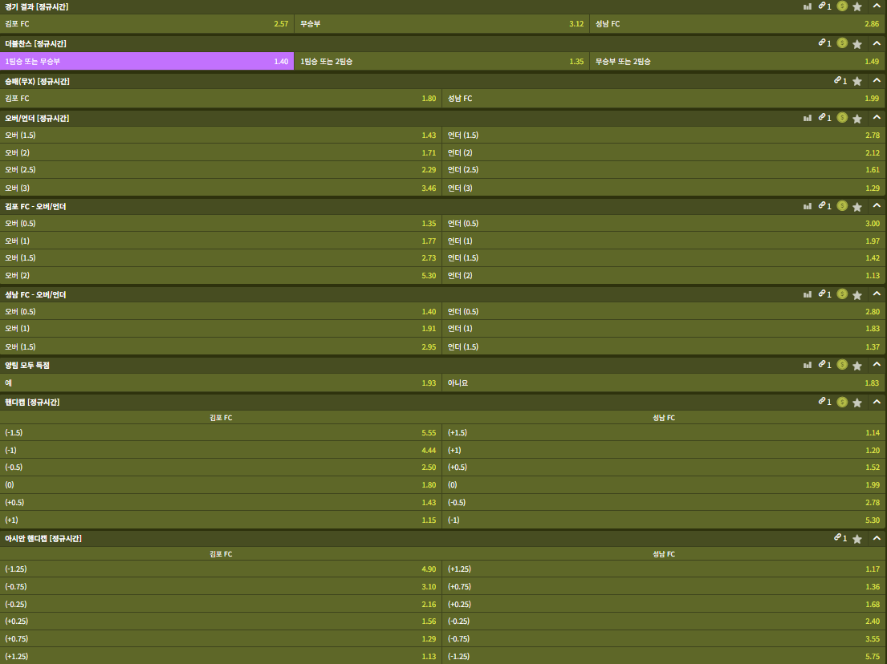887x664 pixels.
Task: Select 오버 (2.5) at 2.29 in 오버/언더
Action: pyautogui.click(x=221, y=170)
